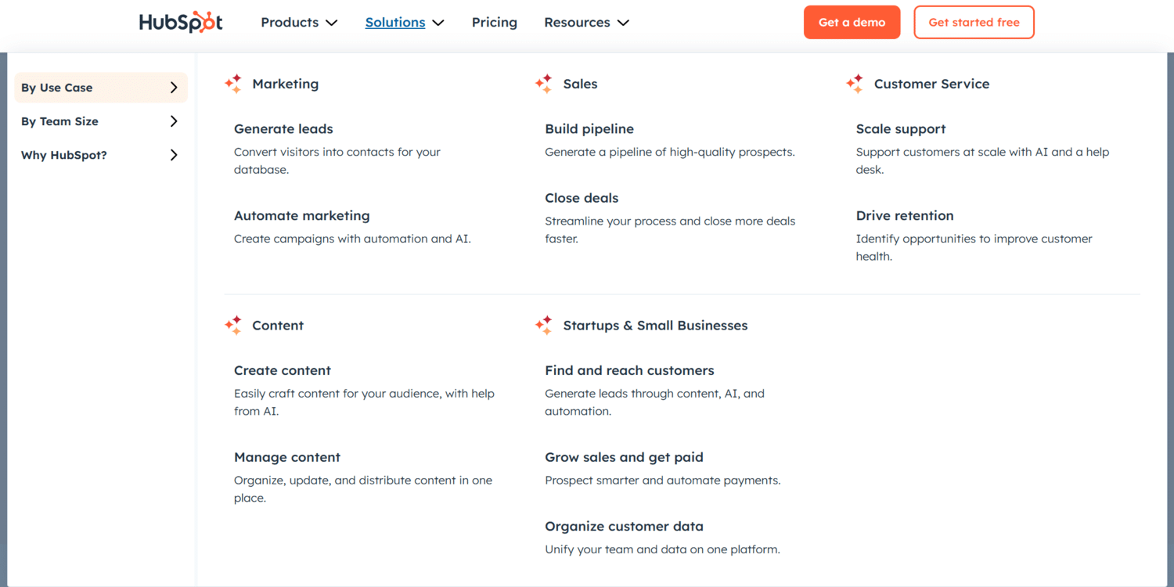The height and width of the screenshot is (587, 1174).
Task: Click the sparkle icon beside Content
Action: 233,326
